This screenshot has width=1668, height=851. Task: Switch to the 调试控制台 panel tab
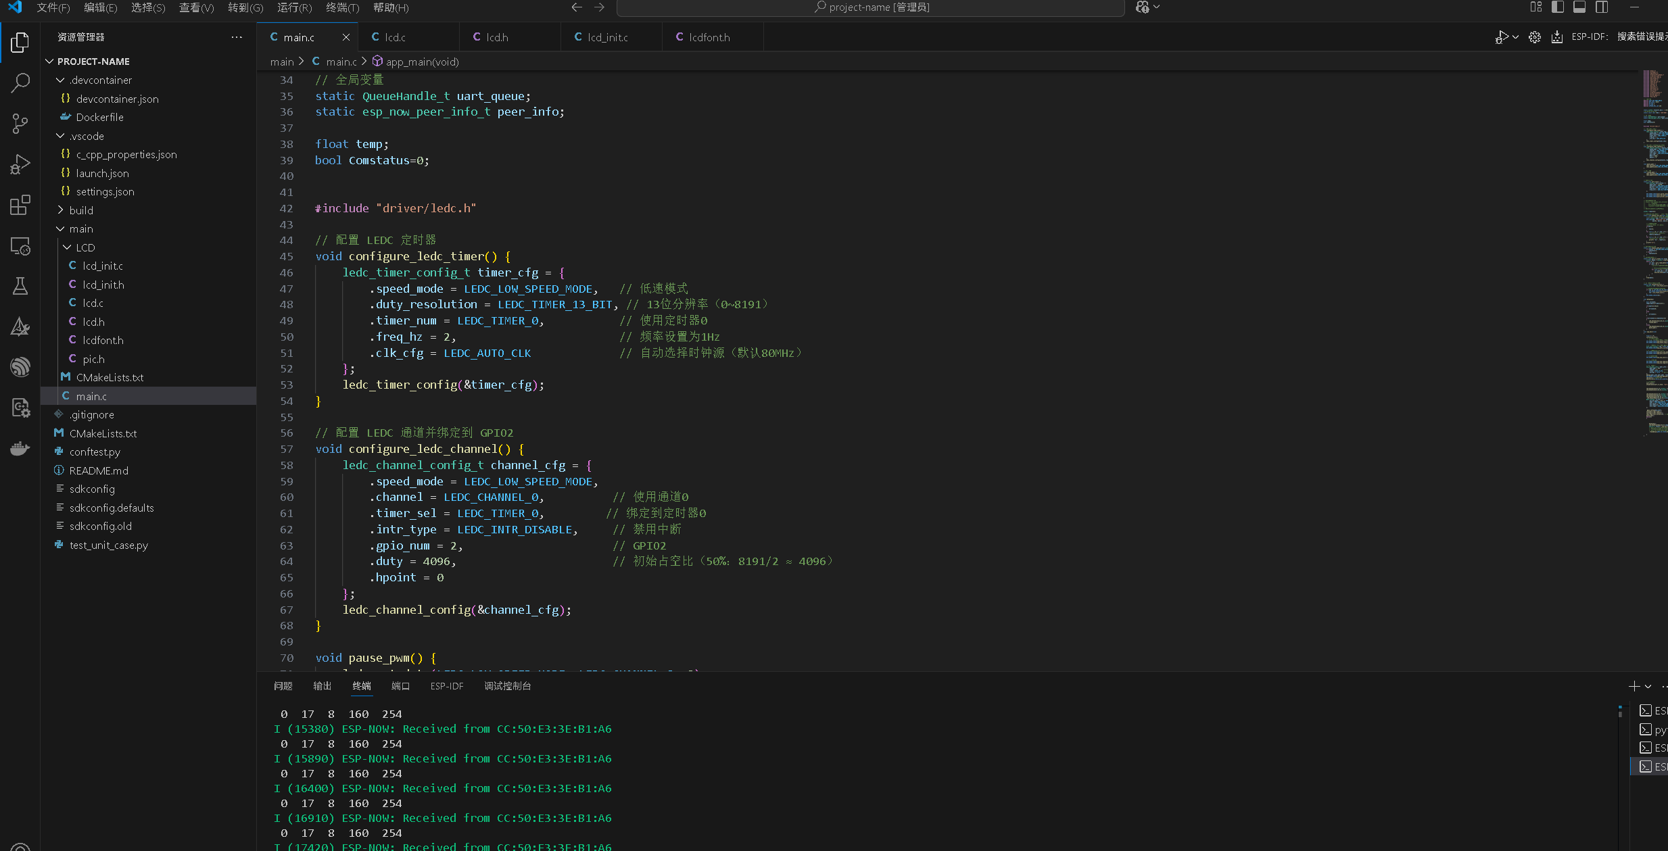[508, 686]
